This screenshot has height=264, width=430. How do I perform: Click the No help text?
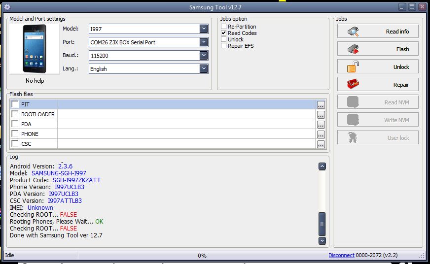click(x=35, y=80)
